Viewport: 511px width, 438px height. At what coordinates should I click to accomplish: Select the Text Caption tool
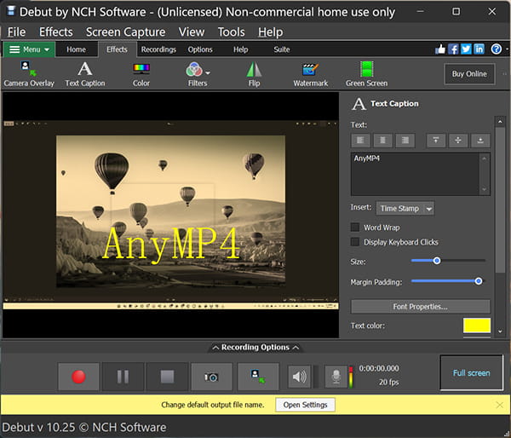coord(85,74)
